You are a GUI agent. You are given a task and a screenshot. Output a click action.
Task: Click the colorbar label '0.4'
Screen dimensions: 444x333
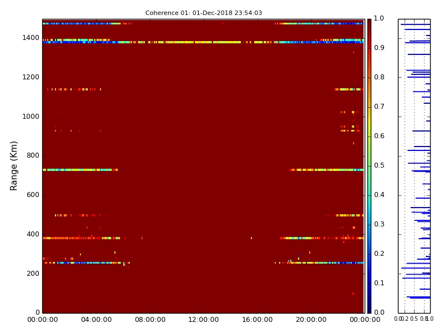379,195
